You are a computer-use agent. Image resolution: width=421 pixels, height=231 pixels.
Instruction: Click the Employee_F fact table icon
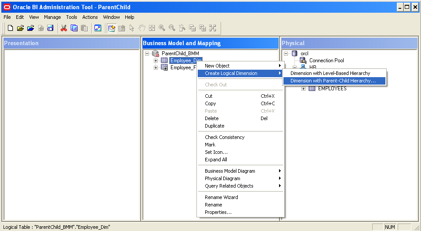click(164, 68)
